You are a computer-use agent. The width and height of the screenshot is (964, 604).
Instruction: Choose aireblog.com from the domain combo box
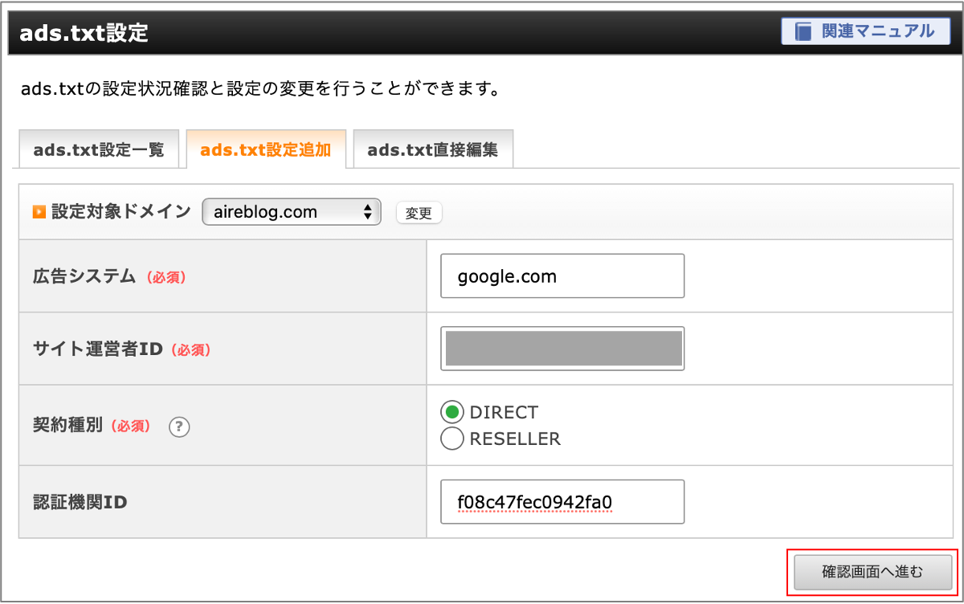273,211
